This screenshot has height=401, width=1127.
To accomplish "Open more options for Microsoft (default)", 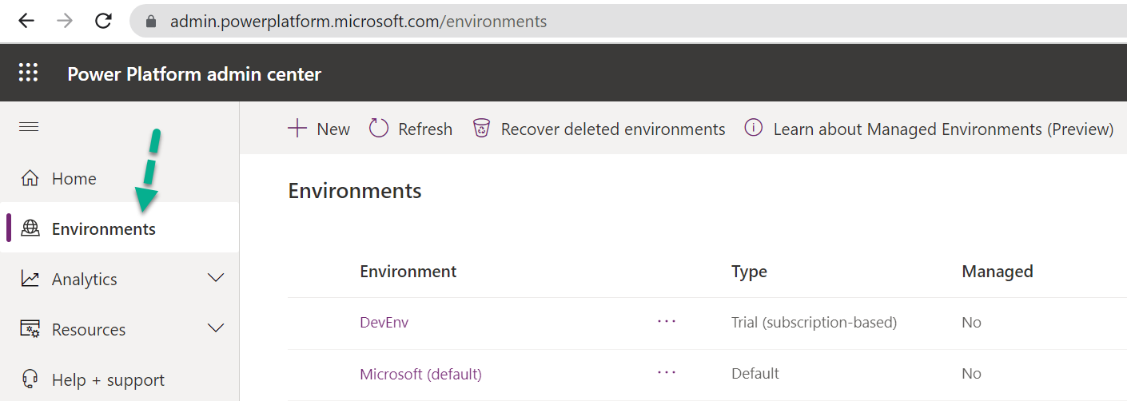I will click(667, 372).
